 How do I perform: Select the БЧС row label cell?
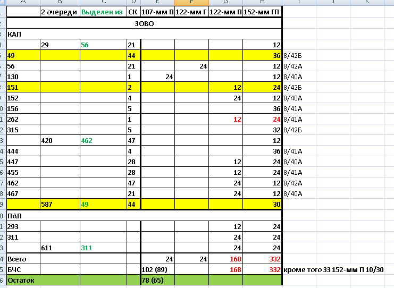23,269
